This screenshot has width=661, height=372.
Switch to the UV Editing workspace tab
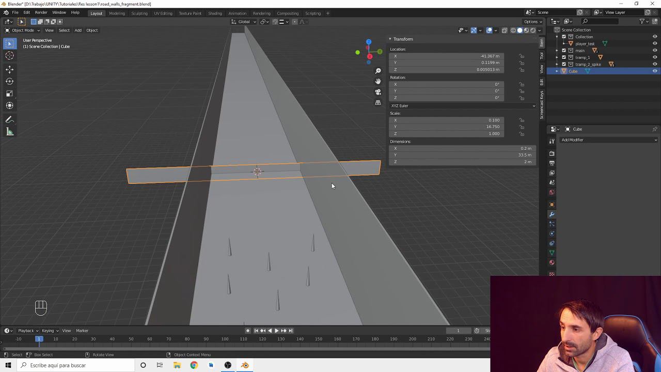click(163, 13)
